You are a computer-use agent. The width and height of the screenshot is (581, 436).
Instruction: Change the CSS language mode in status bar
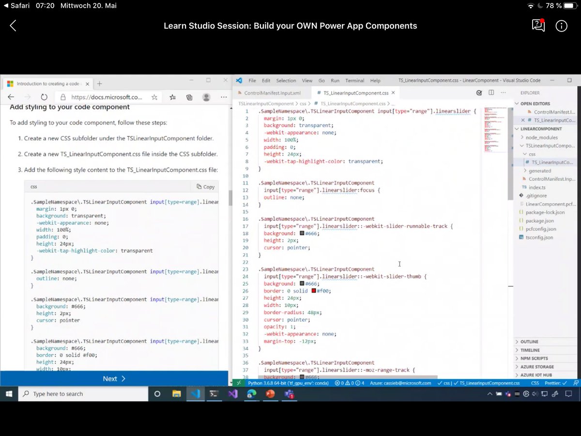click(535, 383)
